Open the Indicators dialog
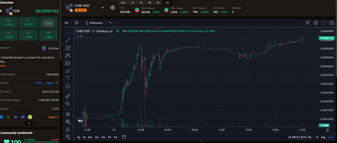The width and height of the screenshot is (337, 143). point(94,23)
